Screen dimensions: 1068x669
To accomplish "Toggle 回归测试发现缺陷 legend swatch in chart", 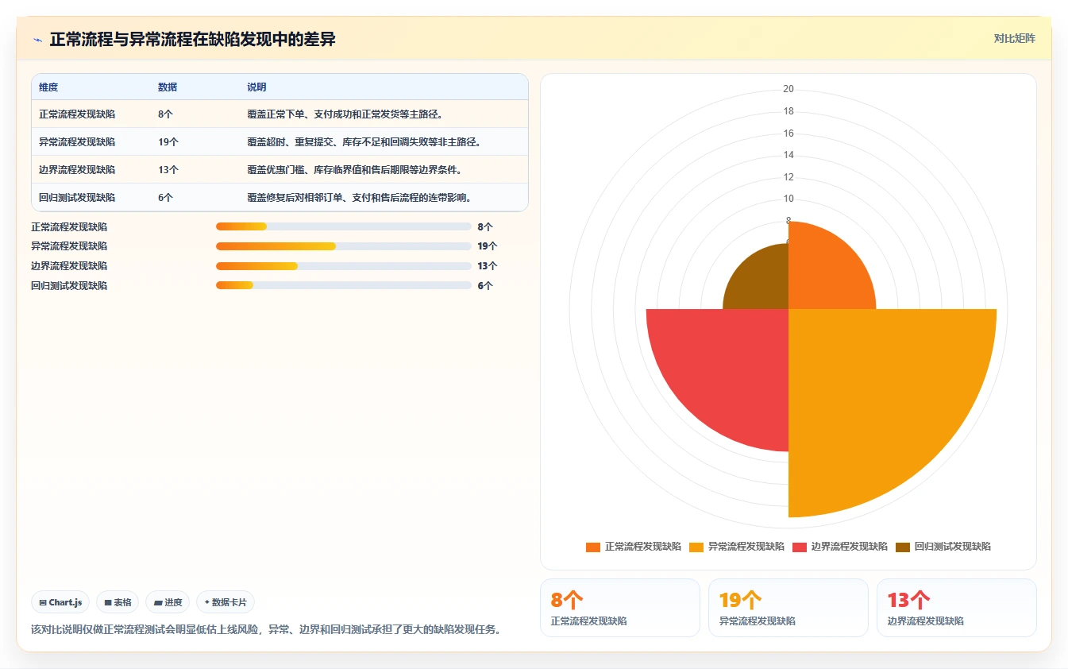I will tap(903, 547).
